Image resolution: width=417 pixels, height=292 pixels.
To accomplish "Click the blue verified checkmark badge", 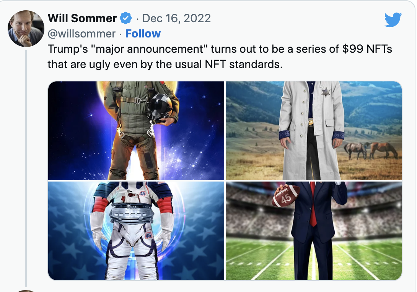I will pos(126,18).
